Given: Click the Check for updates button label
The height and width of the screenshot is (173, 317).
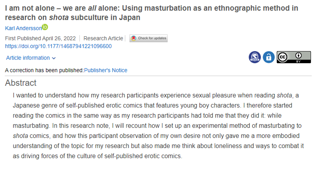Looking at the screenshot, I should tap(152, 38).
